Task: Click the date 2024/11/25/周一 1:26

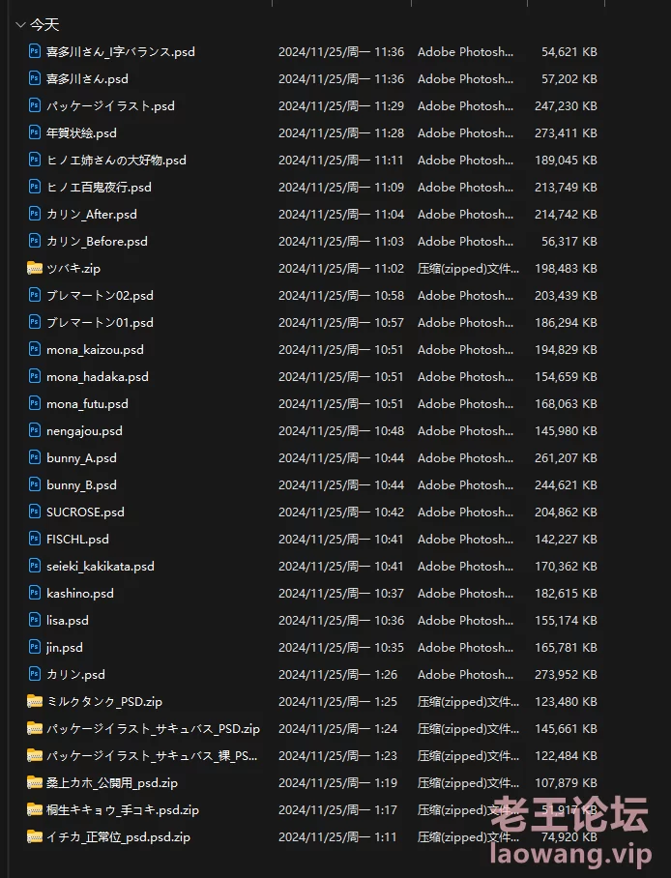Action: pos(337,674)
